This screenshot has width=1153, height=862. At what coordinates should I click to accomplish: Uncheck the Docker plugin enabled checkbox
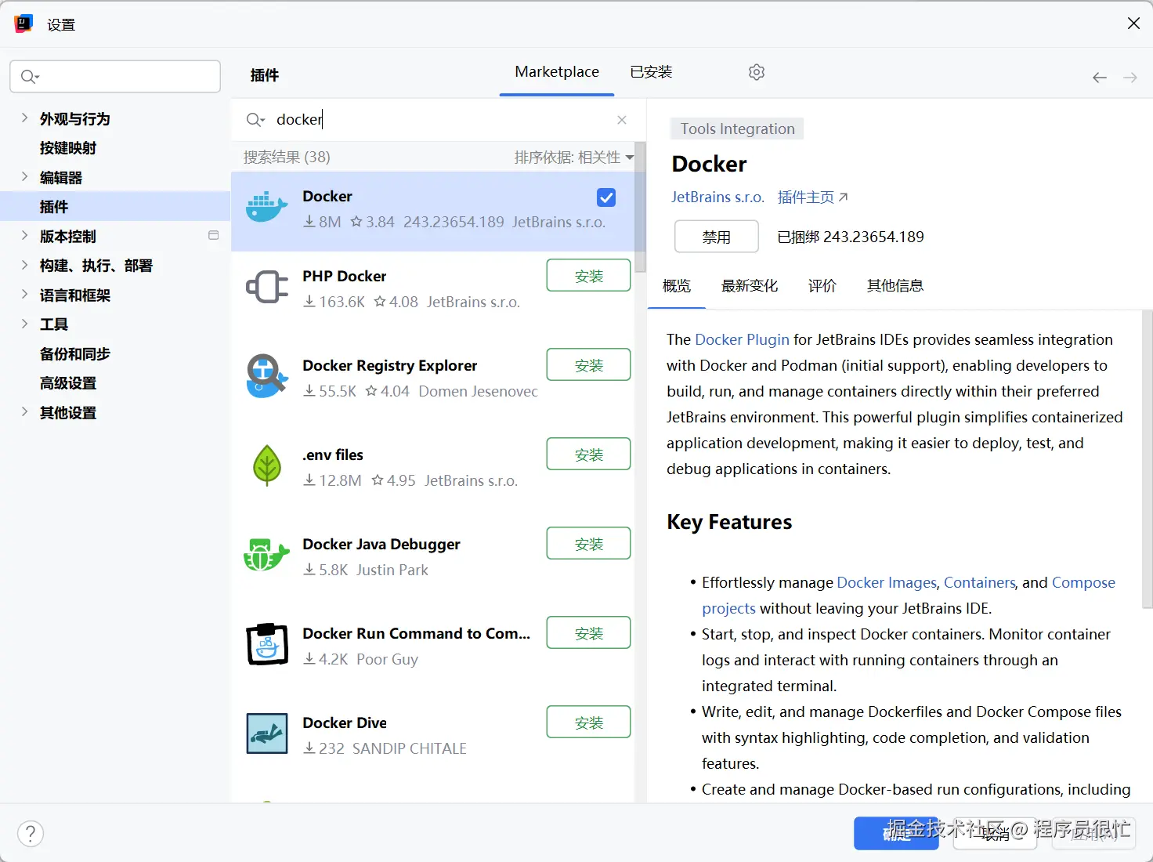coord(606,197)
